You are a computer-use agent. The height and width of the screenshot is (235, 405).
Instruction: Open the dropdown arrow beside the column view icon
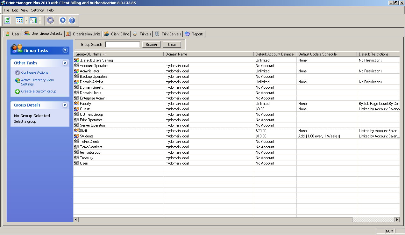26,20
